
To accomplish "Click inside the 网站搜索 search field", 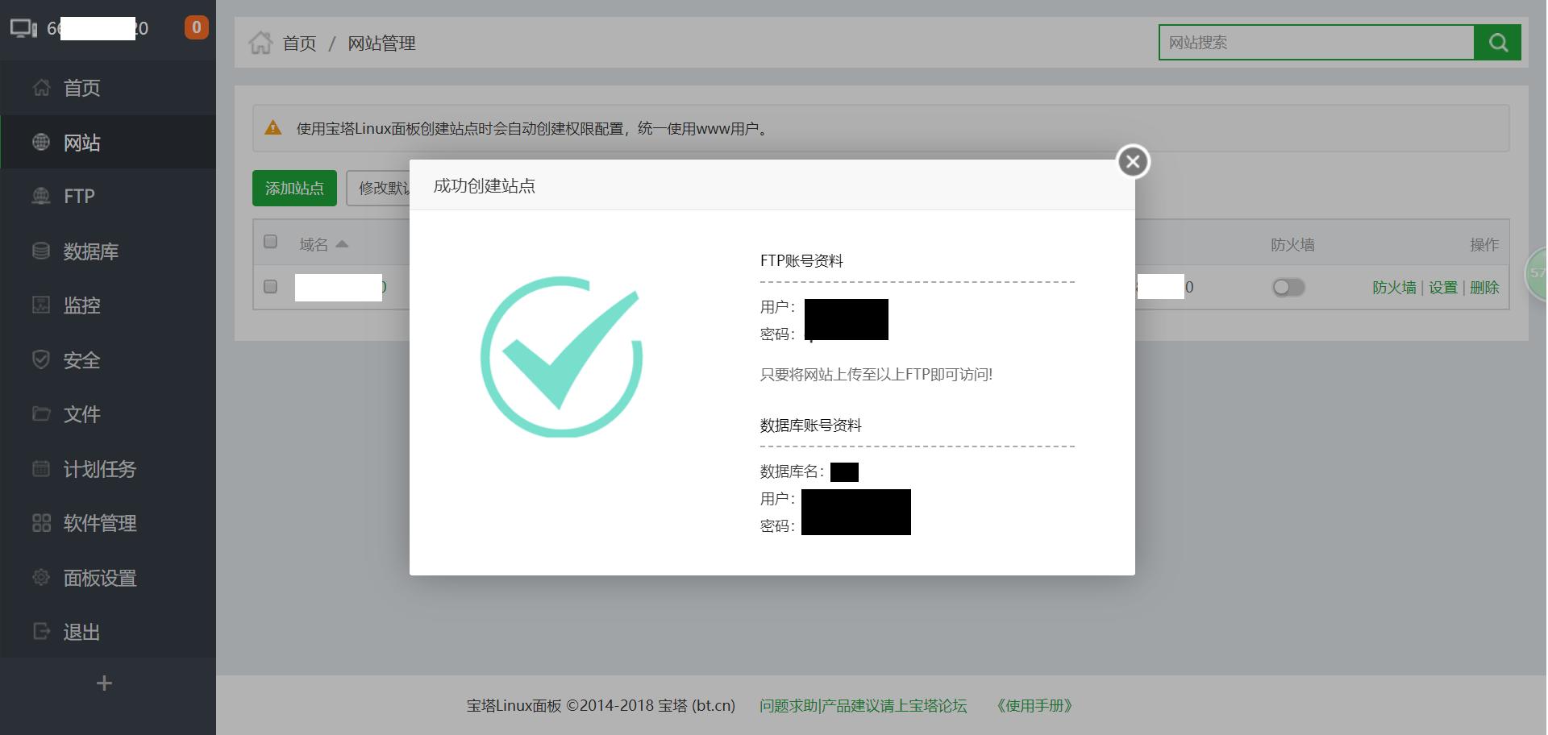I will click(x=1314, y=42).
